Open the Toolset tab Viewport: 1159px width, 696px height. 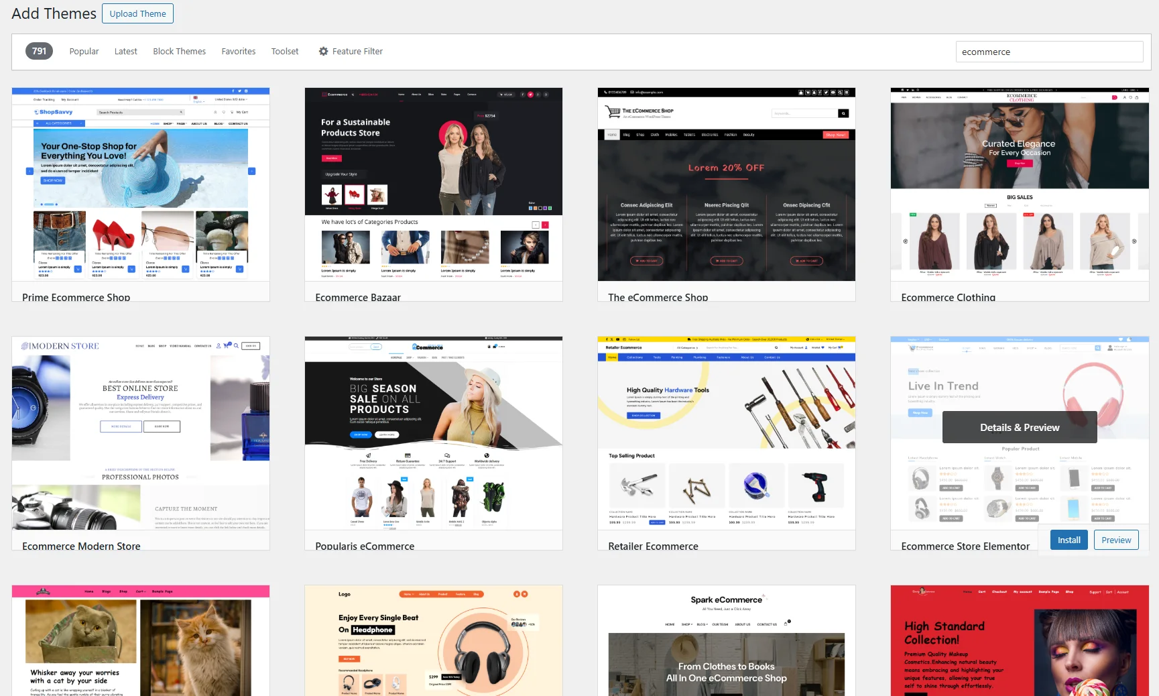[285, 51]
